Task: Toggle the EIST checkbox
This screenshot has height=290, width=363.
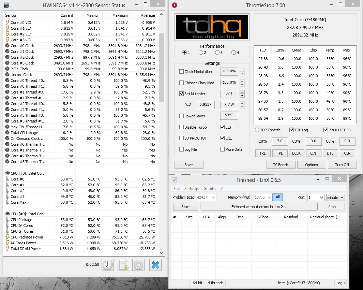Action: 222,127
